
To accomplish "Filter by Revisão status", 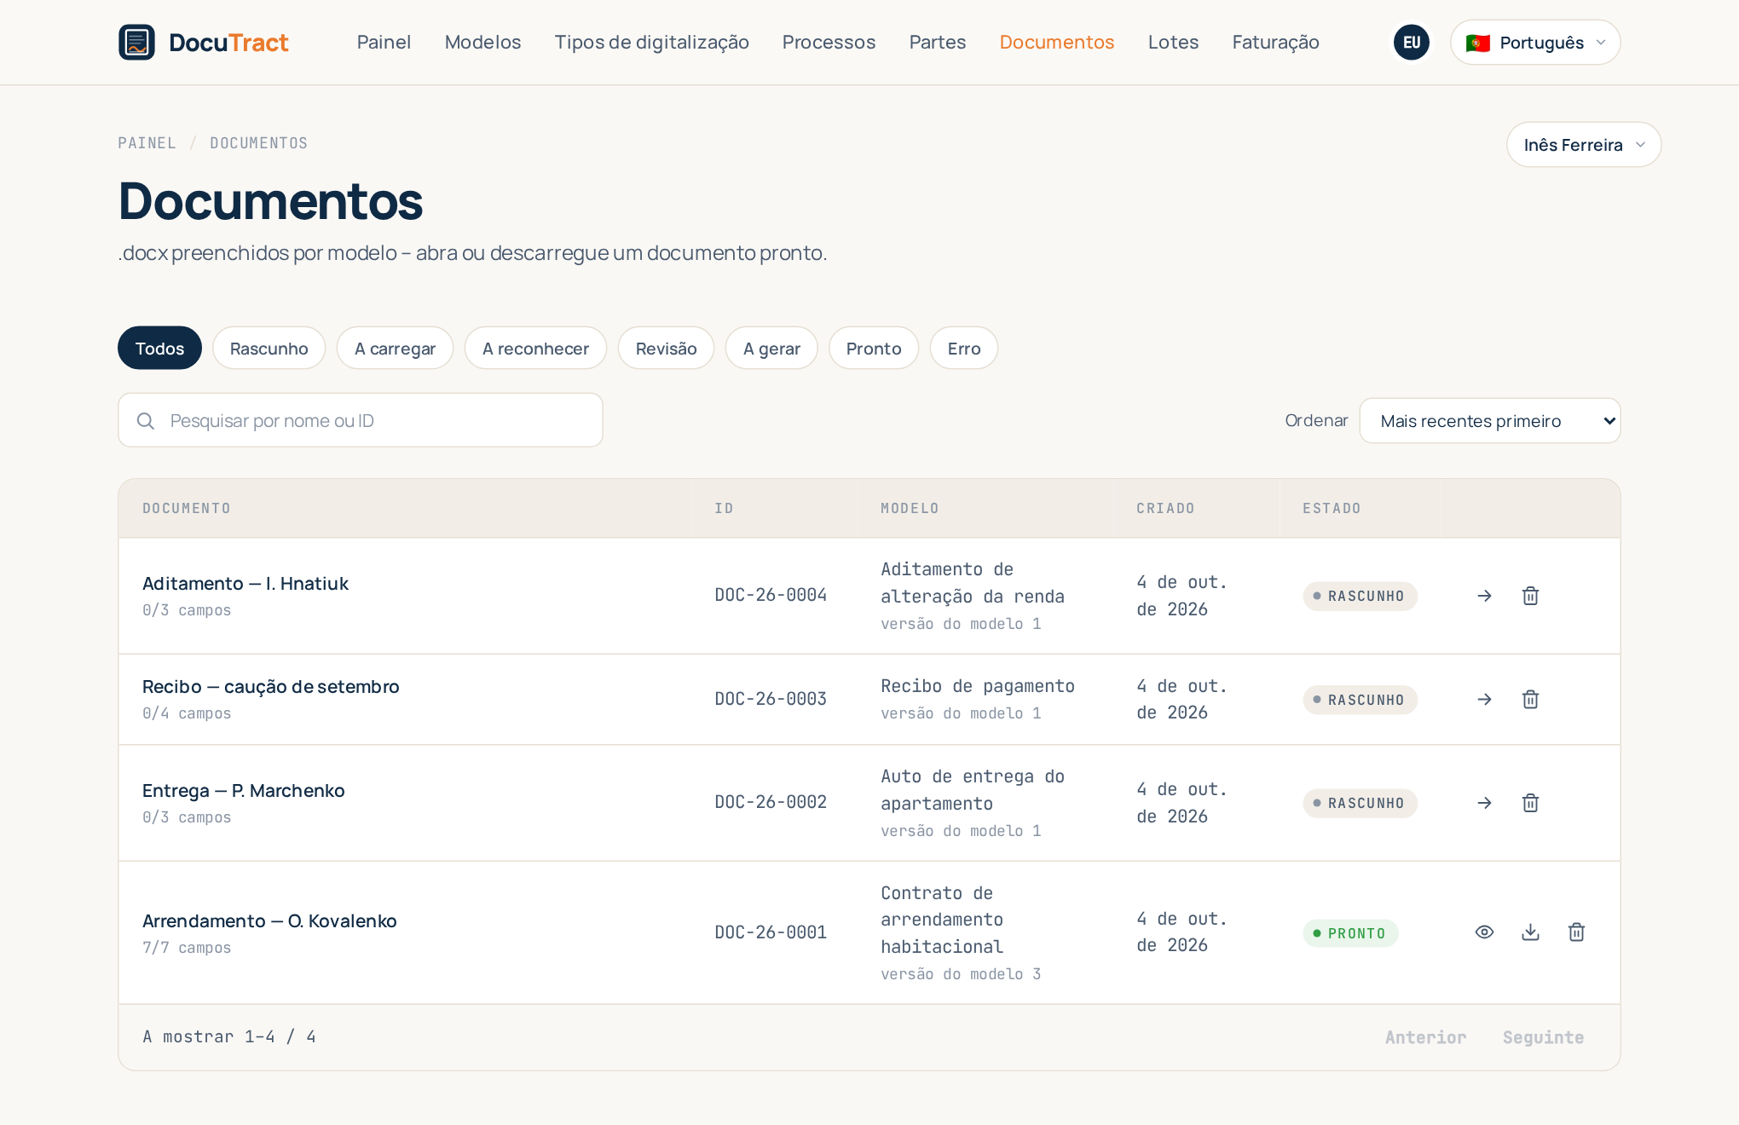I will point(666,348).
